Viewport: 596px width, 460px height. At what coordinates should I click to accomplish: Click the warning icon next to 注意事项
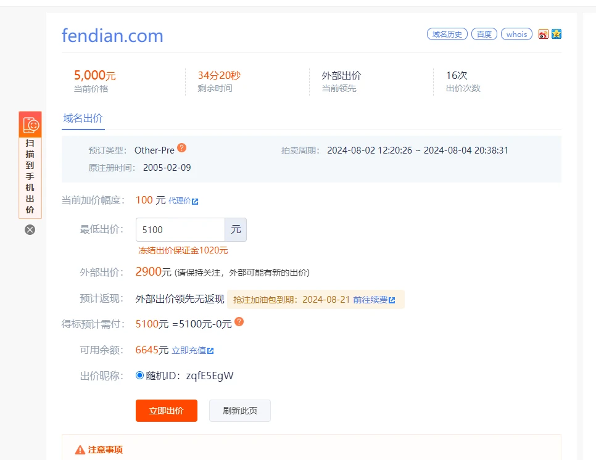80,450
